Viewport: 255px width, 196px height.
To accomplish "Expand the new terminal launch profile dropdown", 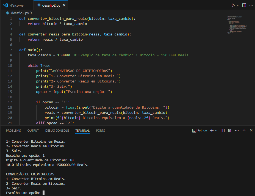I will (x=216, y=131).
